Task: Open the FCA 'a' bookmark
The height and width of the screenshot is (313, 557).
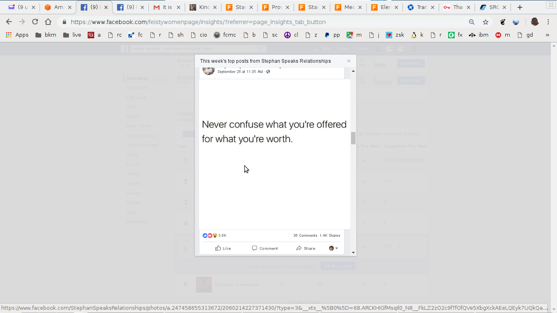Action: (x=94, y=35)
